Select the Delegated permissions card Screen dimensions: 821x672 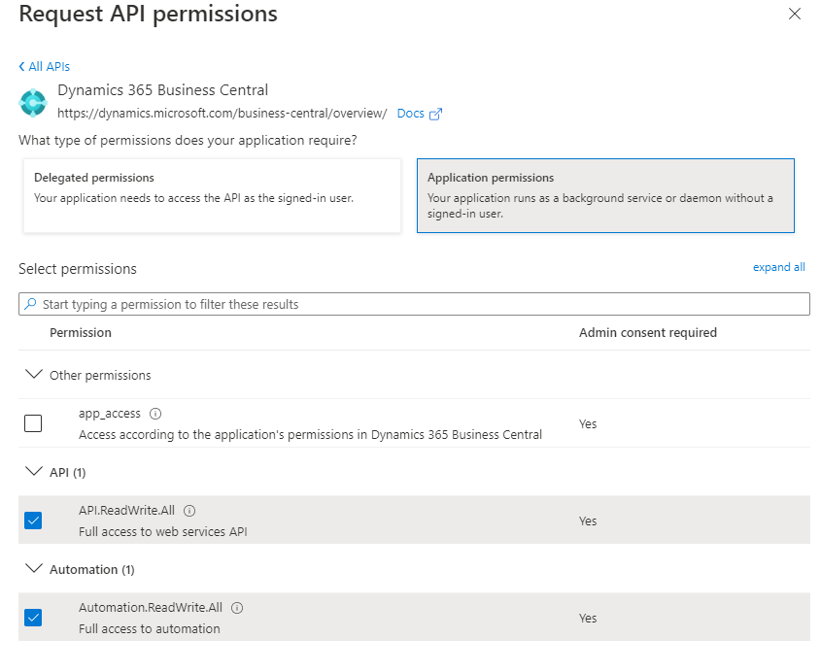[212, 196]
